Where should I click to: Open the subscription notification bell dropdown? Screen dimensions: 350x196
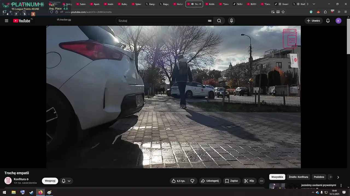(x=66, y=181)
